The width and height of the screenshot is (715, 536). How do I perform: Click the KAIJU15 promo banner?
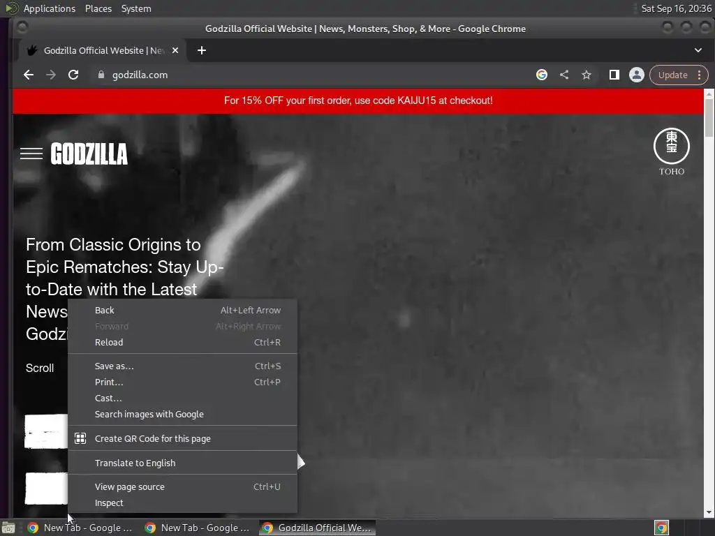click(358, 100)
